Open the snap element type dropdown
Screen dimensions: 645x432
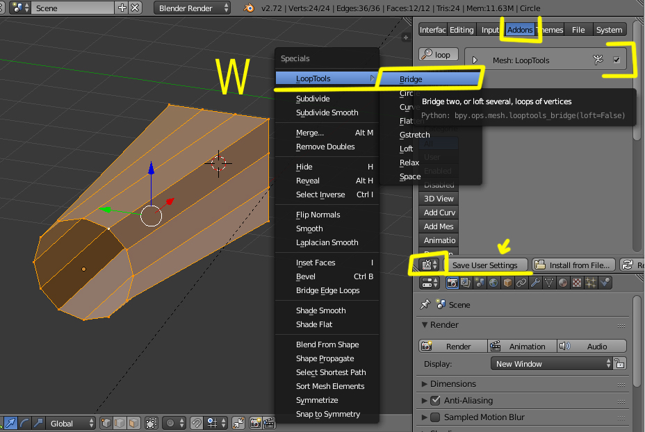pos(217,423)
